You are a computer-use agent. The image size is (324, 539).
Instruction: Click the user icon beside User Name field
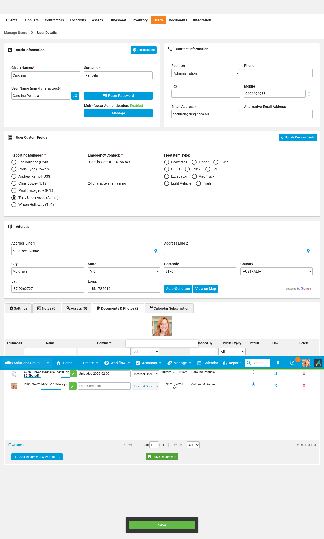point(75,96)
